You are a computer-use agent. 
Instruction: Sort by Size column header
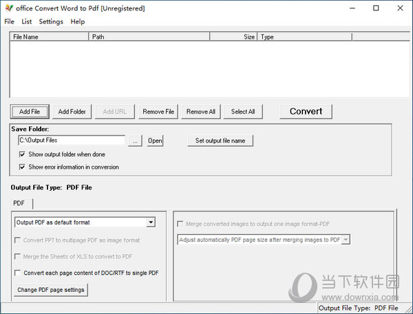click(x=233, y=37)
